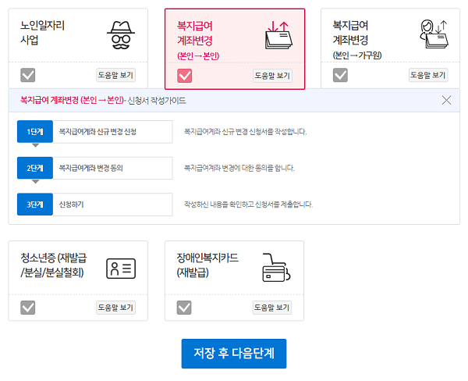Click the highlighted account change envelope icon
468x381 pixels.
coord(278,35)
